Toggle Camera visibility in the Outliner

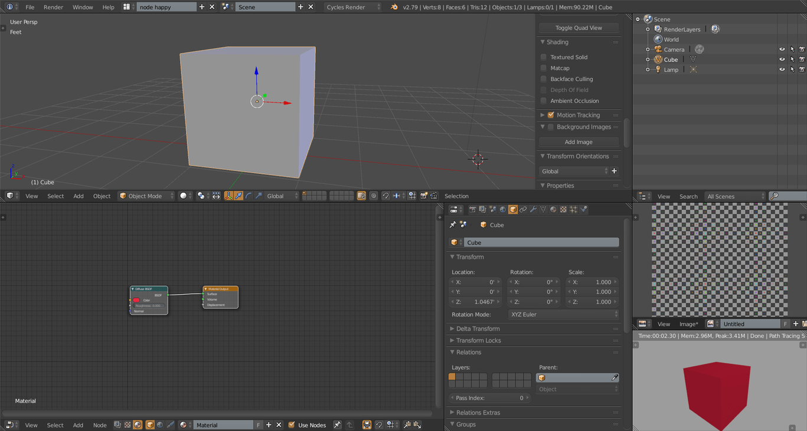pos(782,50)
